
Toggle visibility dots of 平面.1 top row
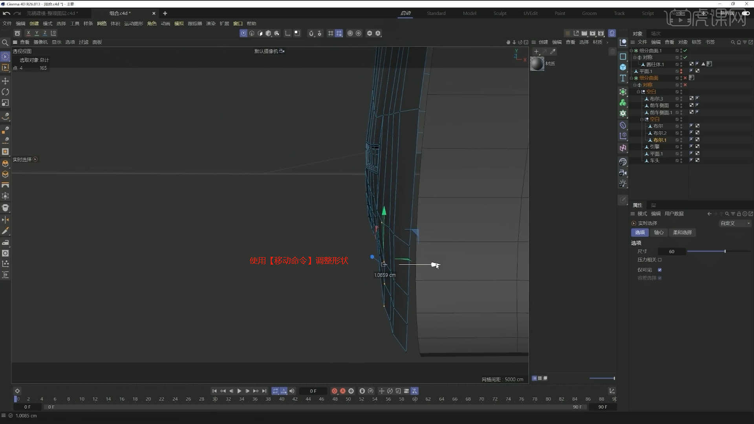point(681,71)
